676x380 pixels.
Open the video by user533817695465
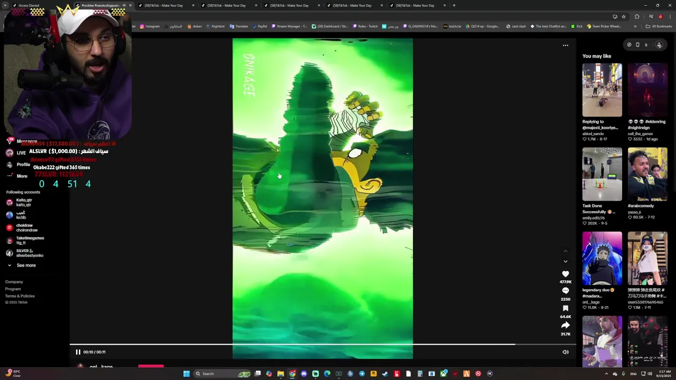647,259
